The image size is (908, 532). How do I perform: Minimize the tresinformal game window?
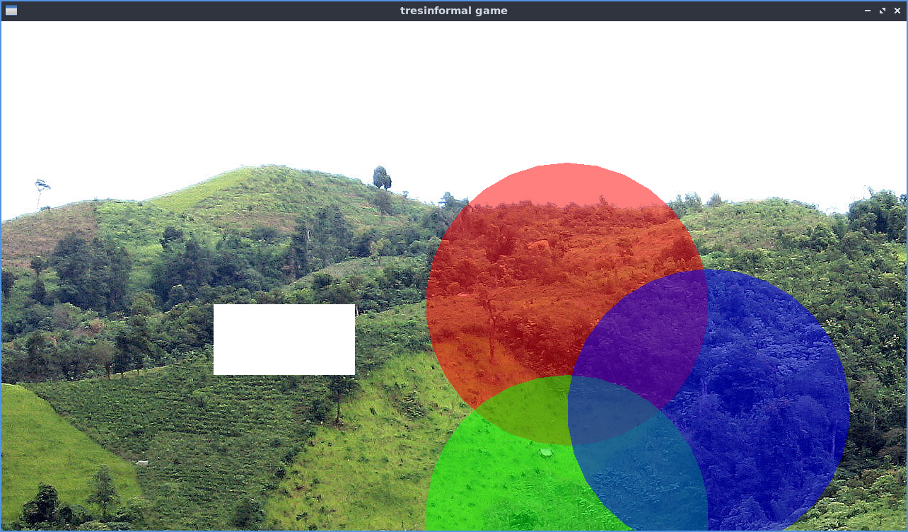tap(868, 11)
